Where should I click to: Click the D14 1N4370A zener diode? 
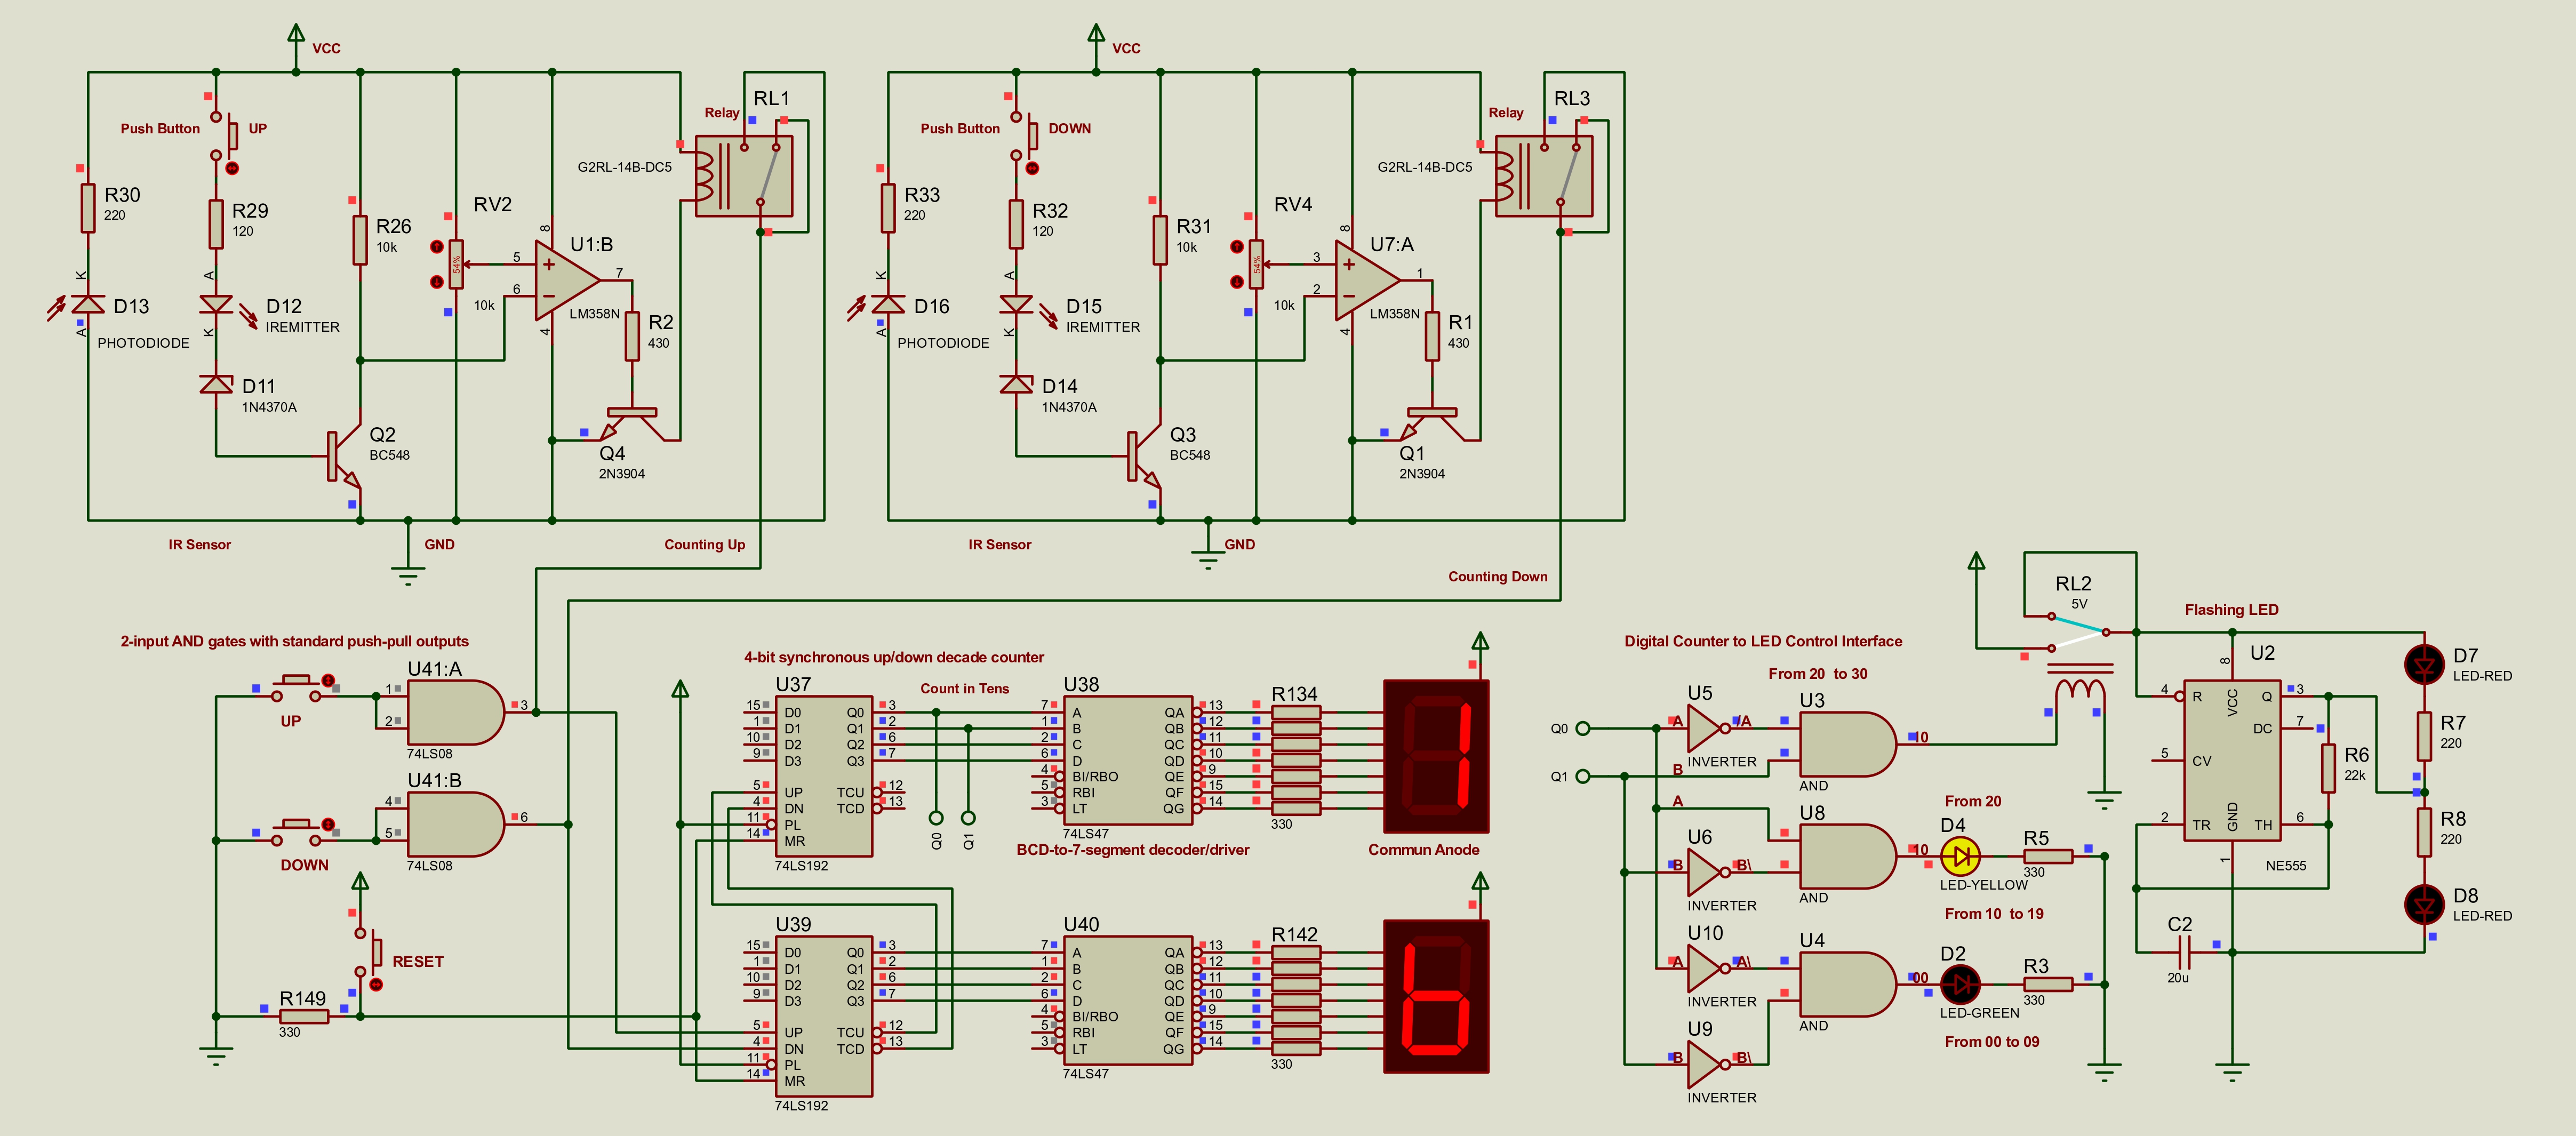coord(1016,384)
